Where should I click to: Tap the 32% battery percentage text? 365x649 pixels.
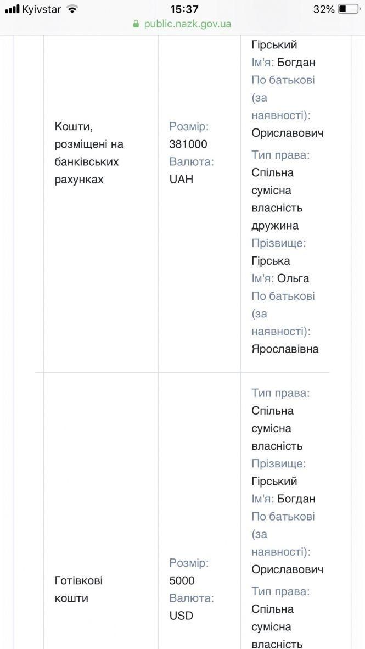point(324,9)
